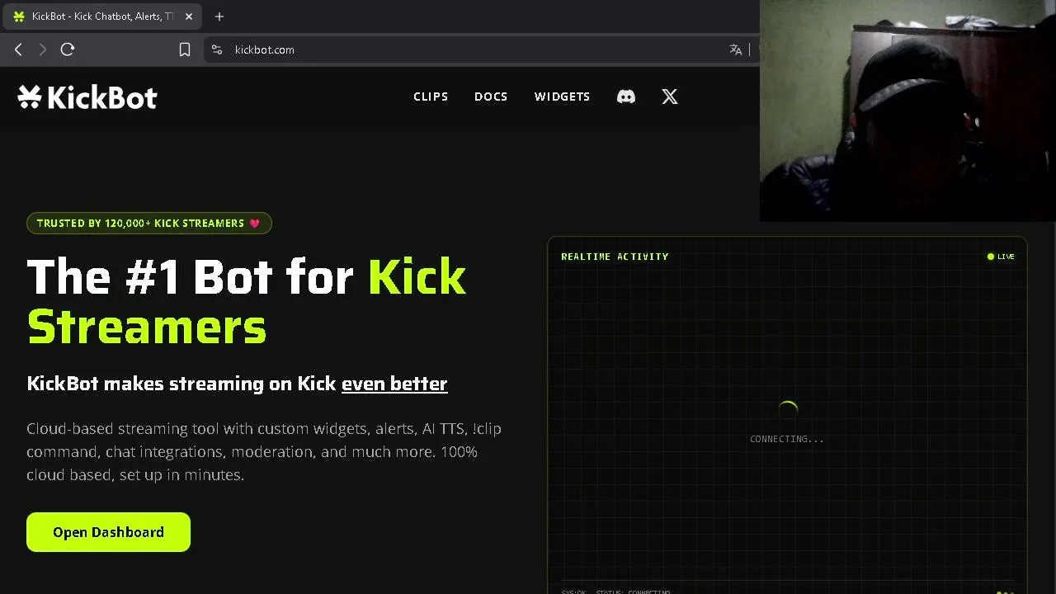Open the CLIPS navigation item

(x=431, y=97)
